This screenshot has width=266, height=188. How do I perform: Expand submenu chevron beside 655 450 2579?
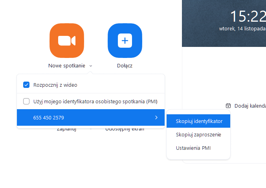(x=156, y=117)
